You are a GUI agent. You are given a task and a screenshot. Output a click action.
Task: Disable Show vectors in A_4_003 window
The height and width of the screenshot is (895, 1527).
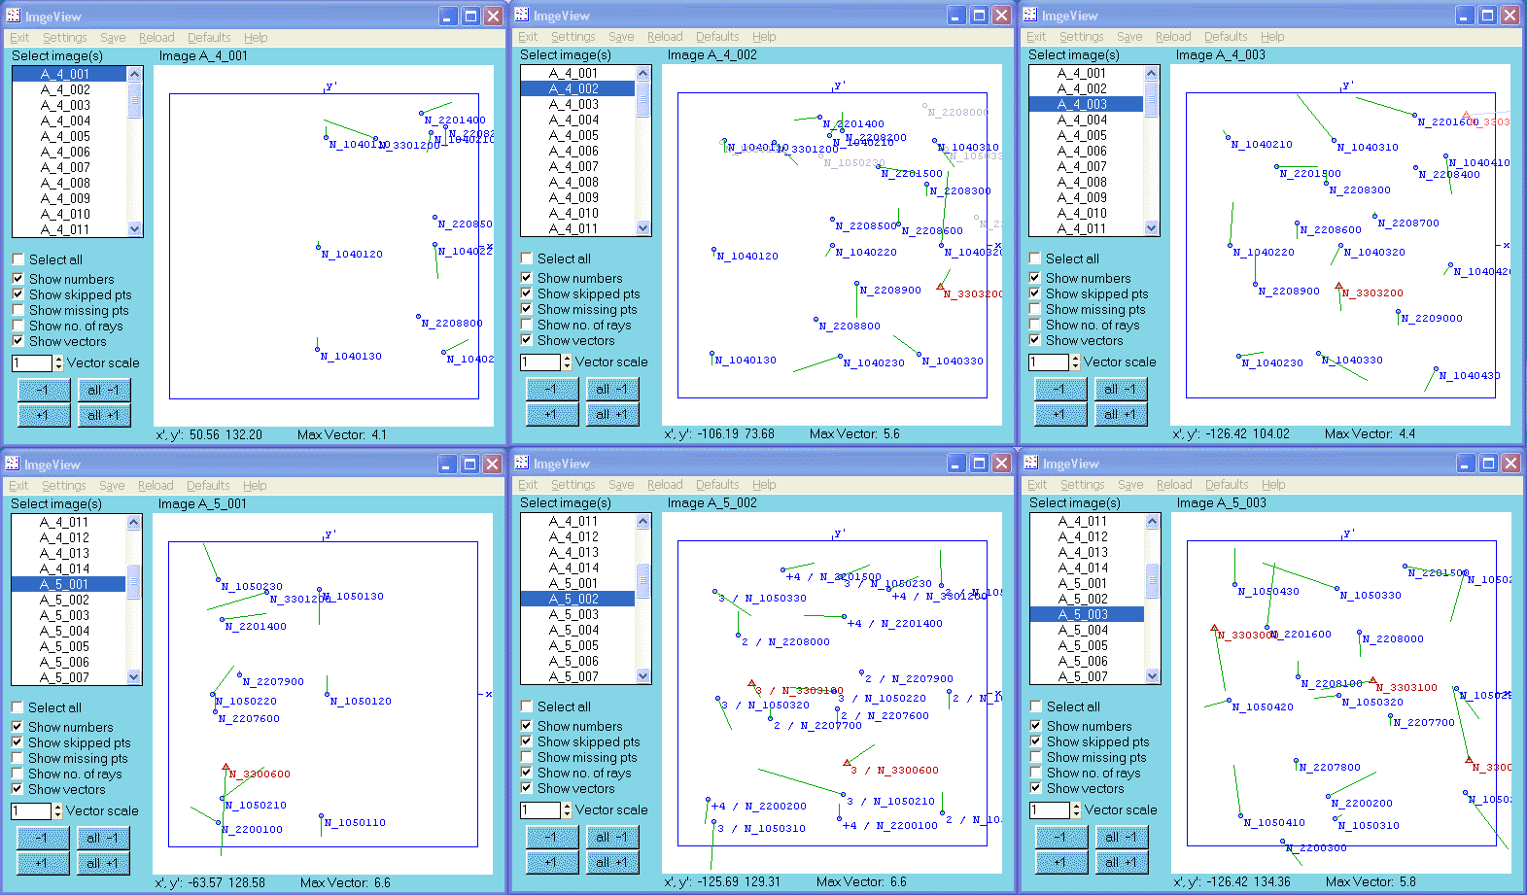click(x=1035, y=340)
